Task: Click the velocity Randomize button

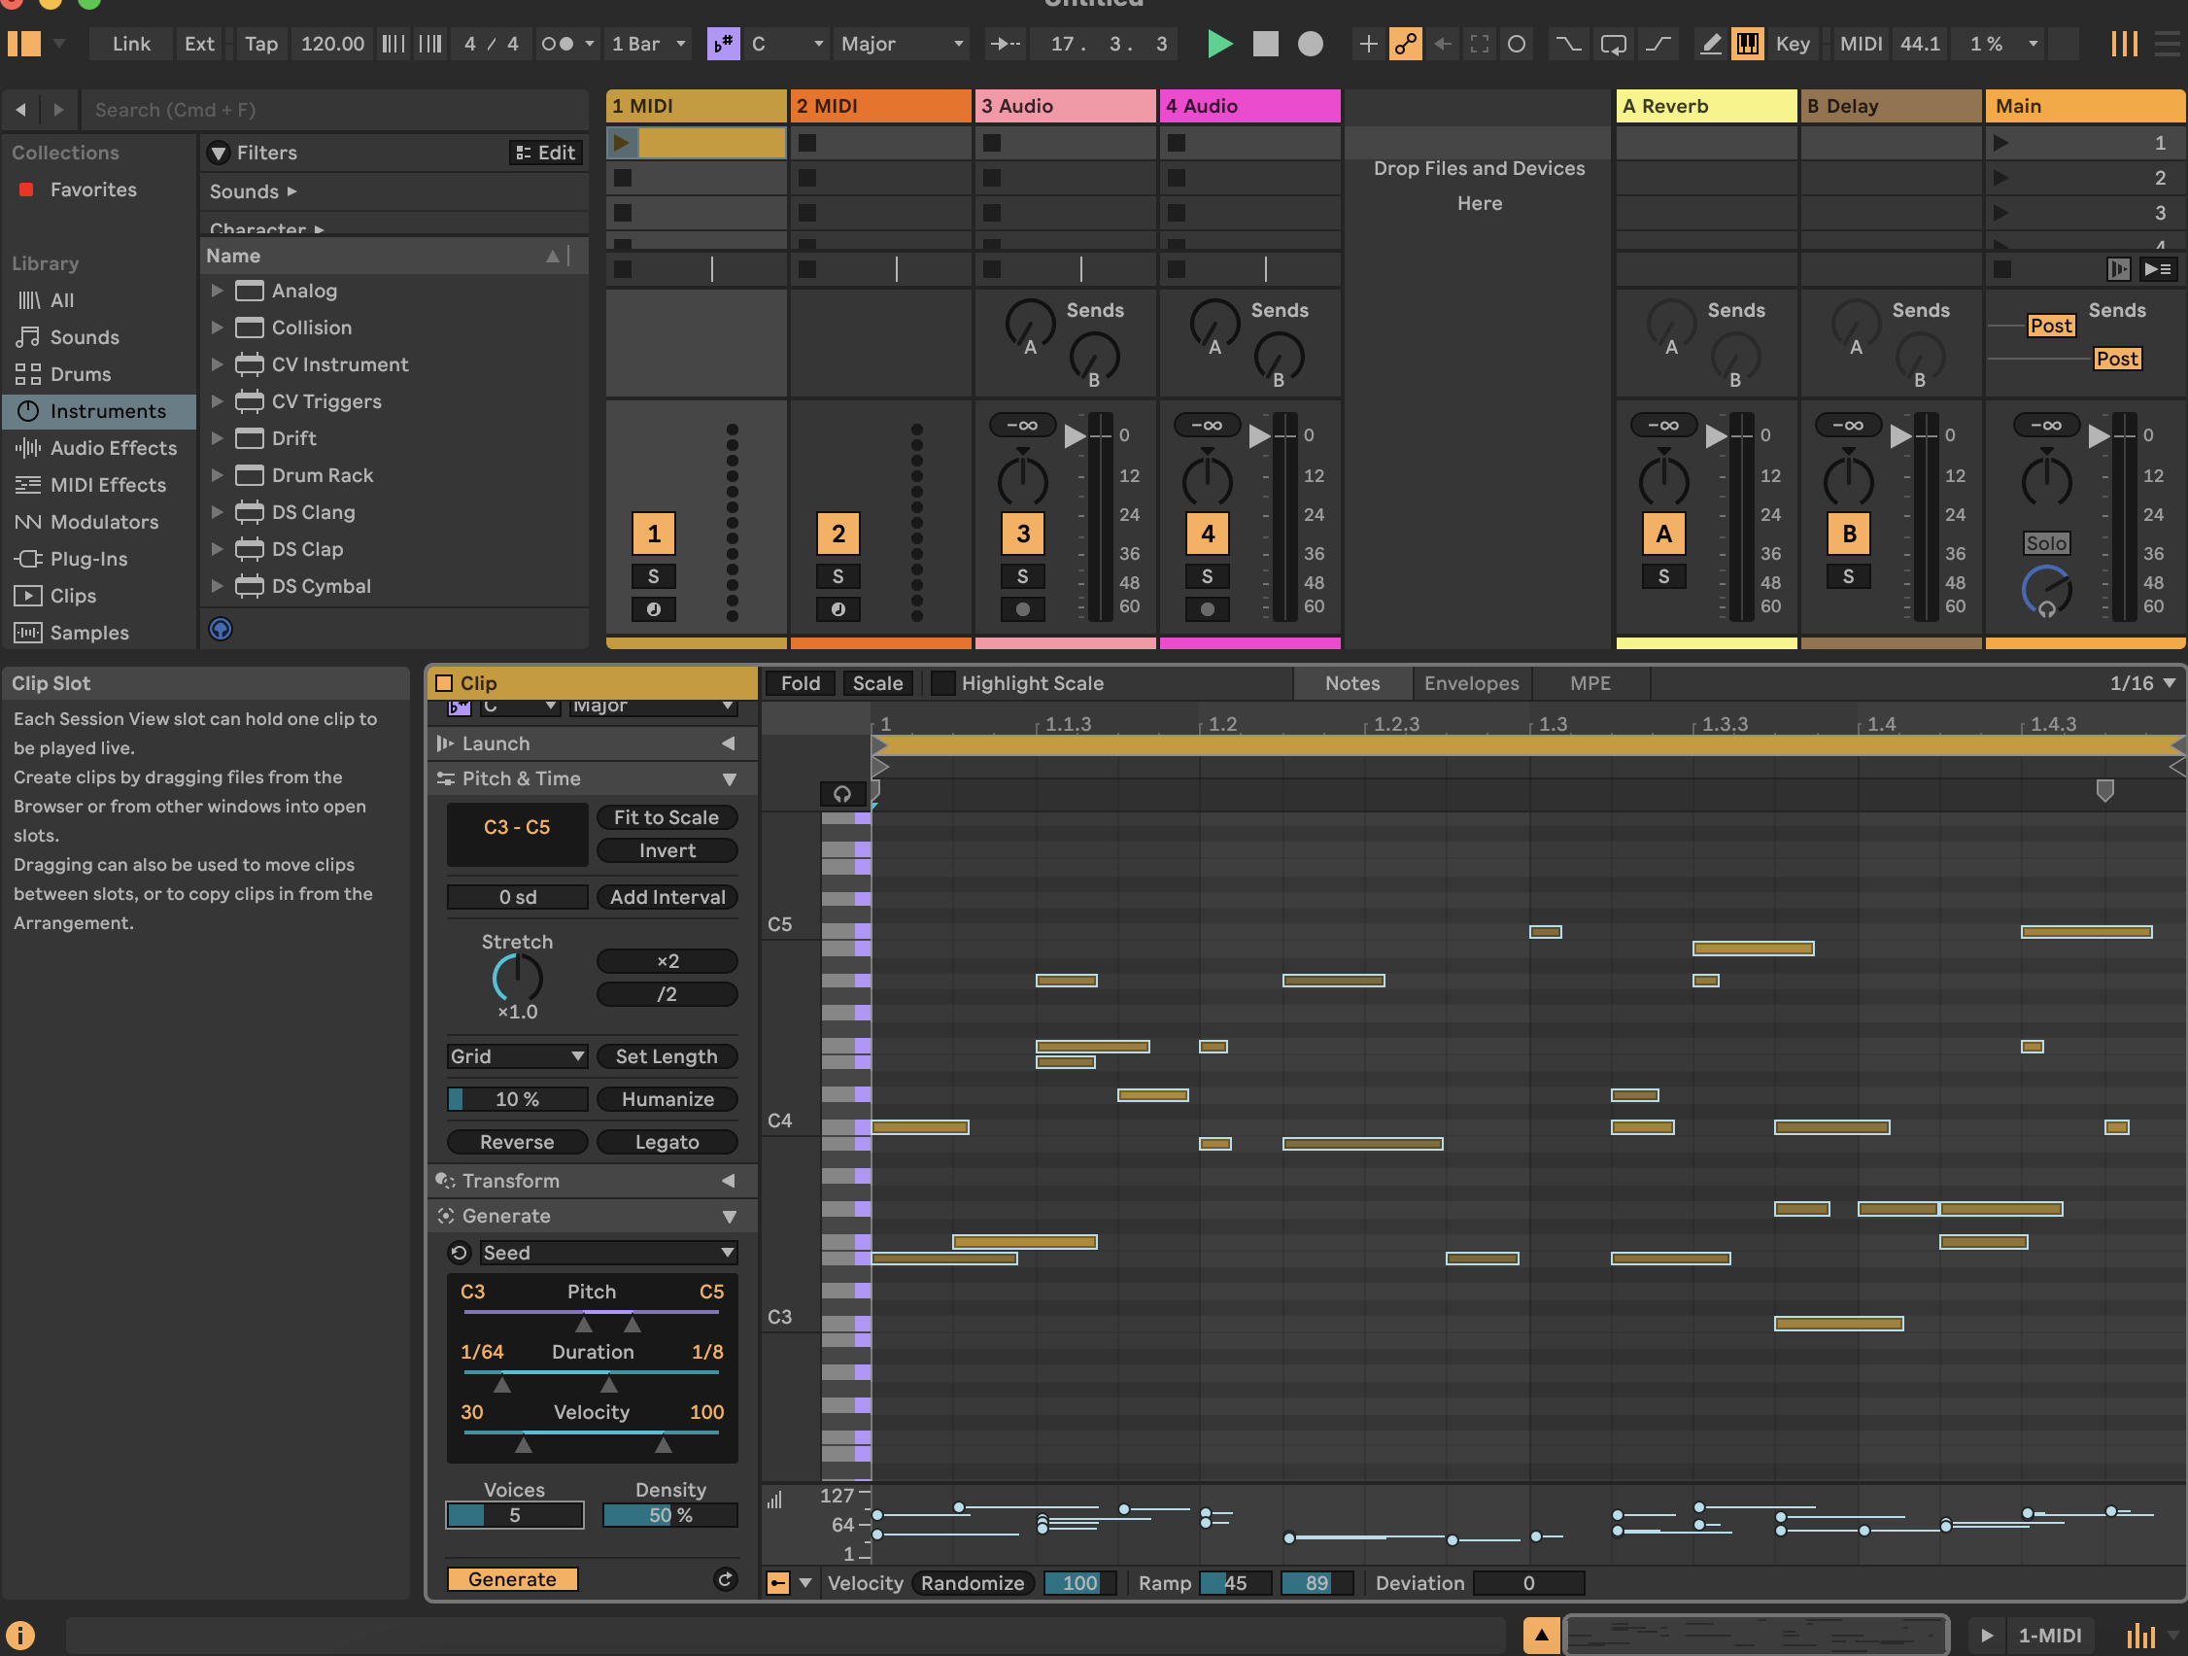Action: pos(973,1583)
